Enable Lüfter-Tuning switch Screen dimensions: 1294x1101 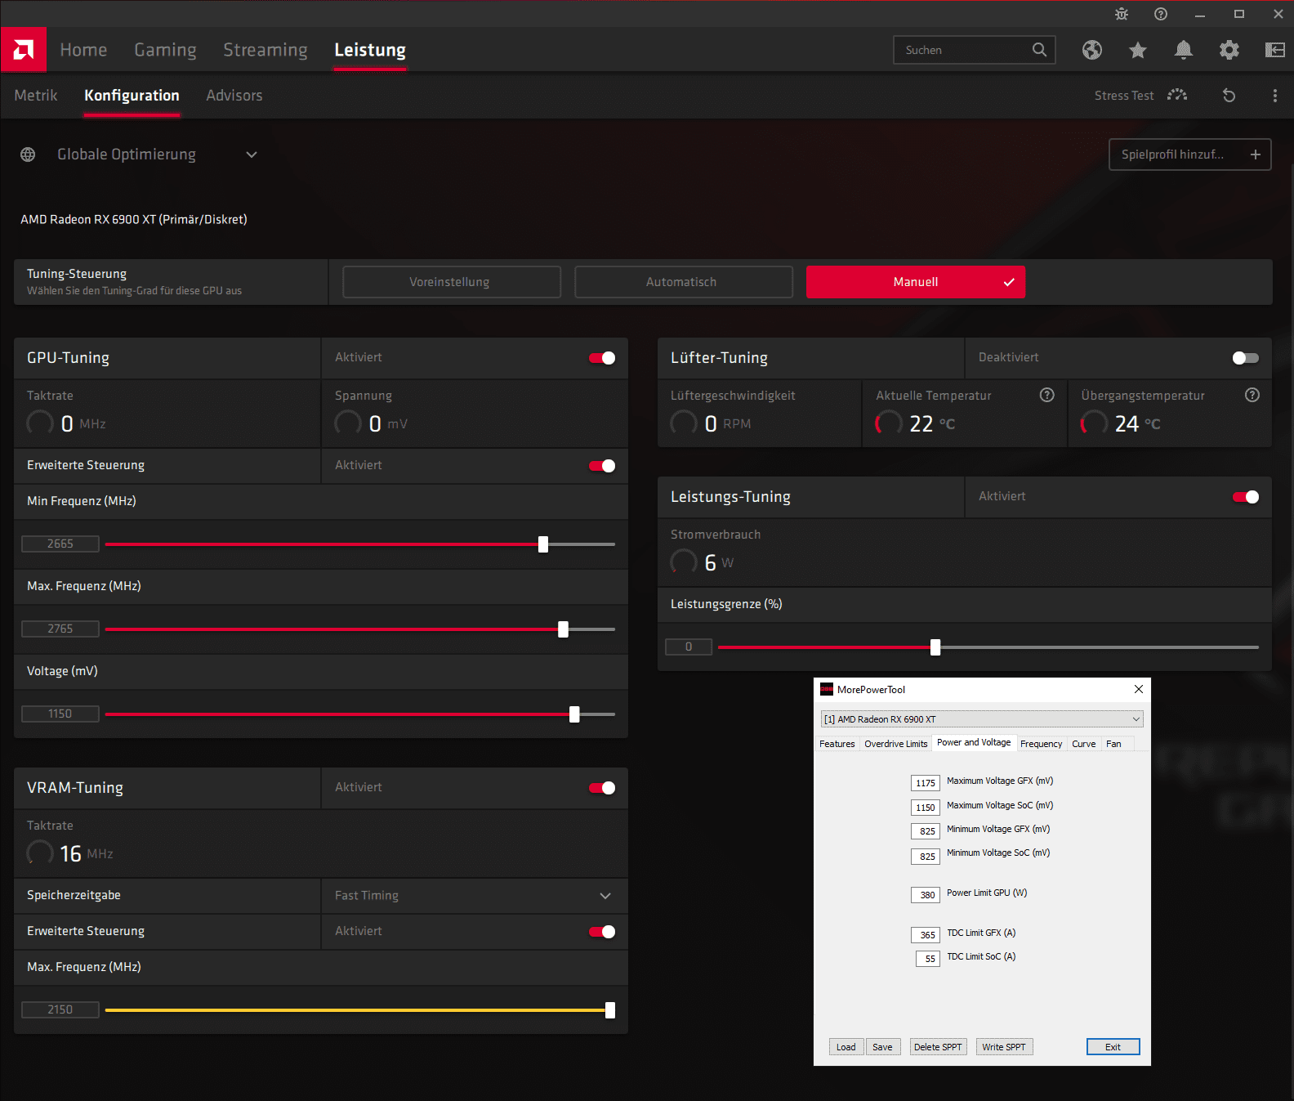(x=1246, y=358)
